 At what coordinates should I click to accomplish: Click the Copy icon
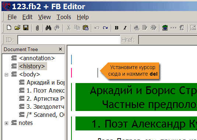[77, 28]
